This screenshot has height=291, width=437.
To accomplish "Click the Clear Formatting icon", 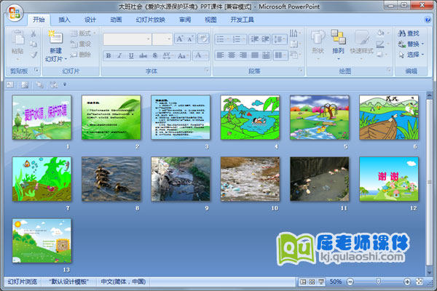I will [x=203, y=39].
